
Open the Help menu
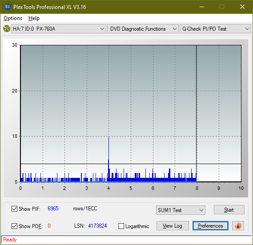click(x=34, y=18)
